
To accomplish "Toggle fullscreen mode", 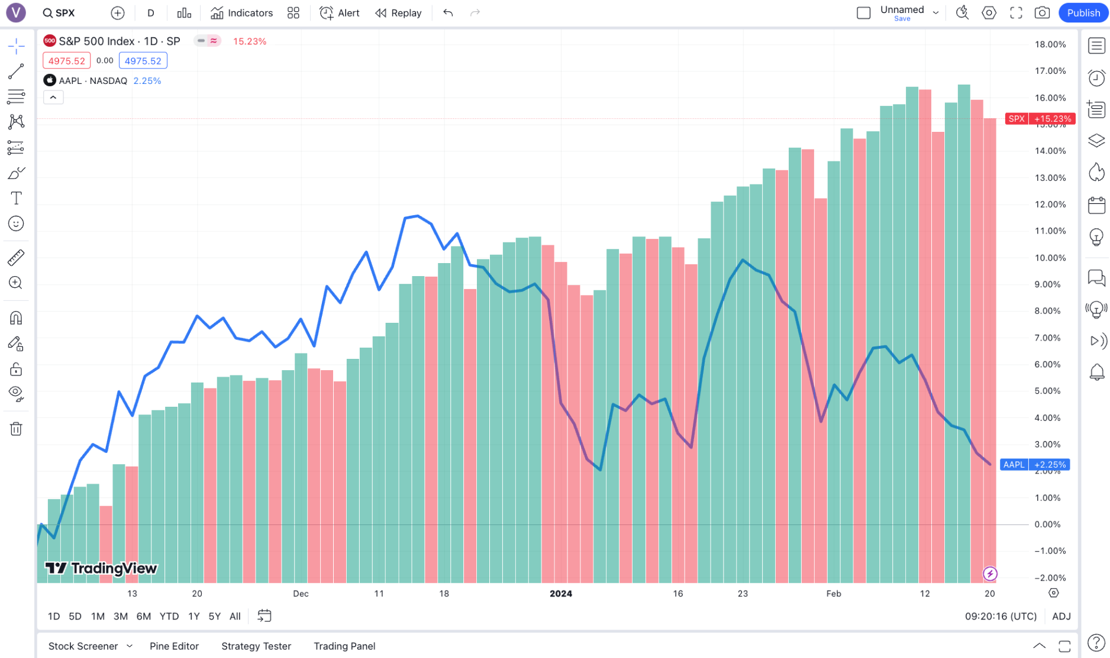I will [1016, 13].
